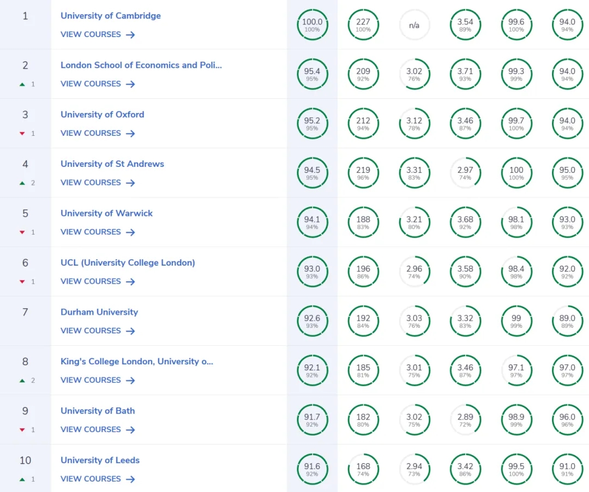This screenshot has height=492, width=589.
Task: Click Durham's 92.6 overall score circle
Action: tap(312, 321)
